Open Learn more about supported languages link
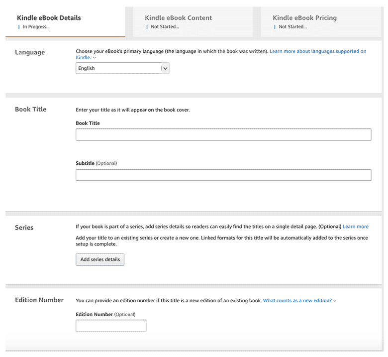388x357 pixels. click(318, 51)
